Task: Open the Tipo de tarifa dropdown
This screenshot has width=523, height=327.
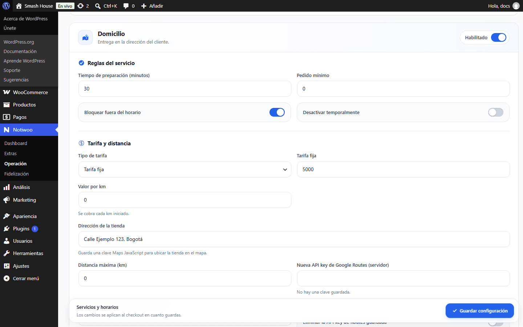Action: click(x=185, y=169)
